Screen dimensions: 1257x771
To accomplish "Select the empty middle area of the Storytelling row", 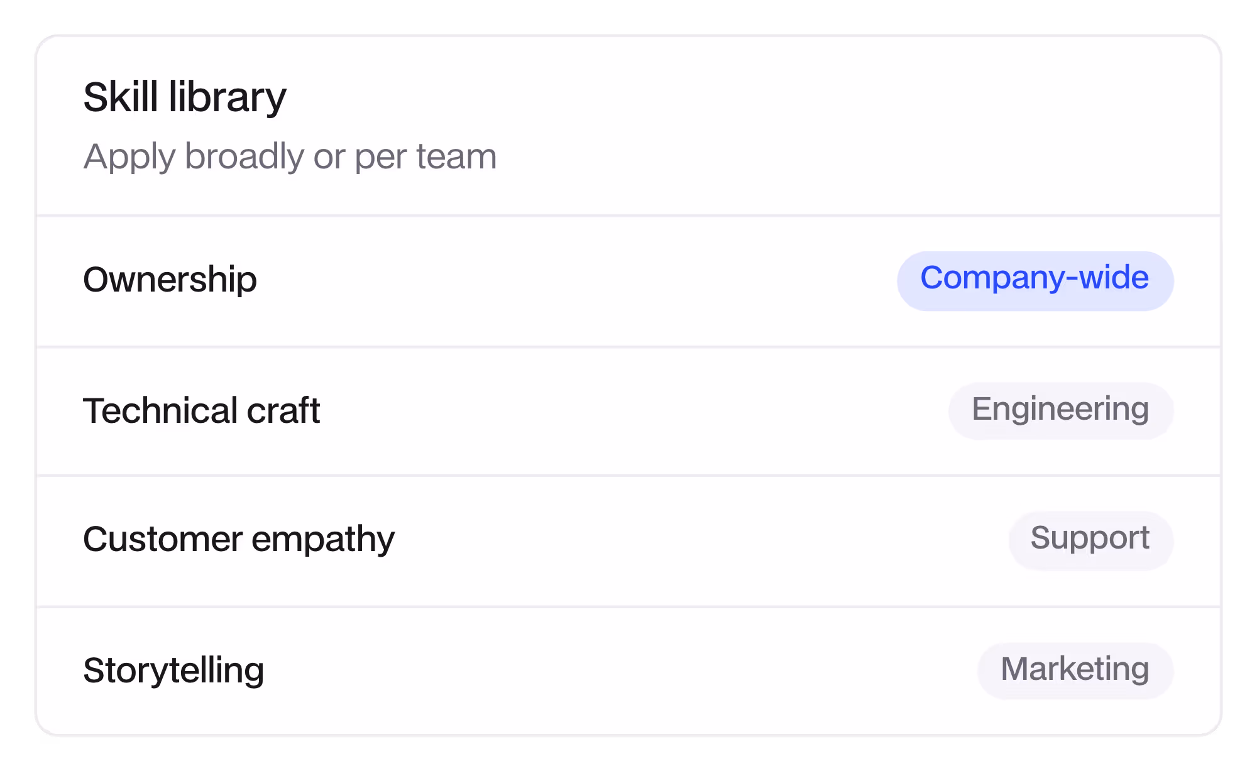I will (621, 670).
